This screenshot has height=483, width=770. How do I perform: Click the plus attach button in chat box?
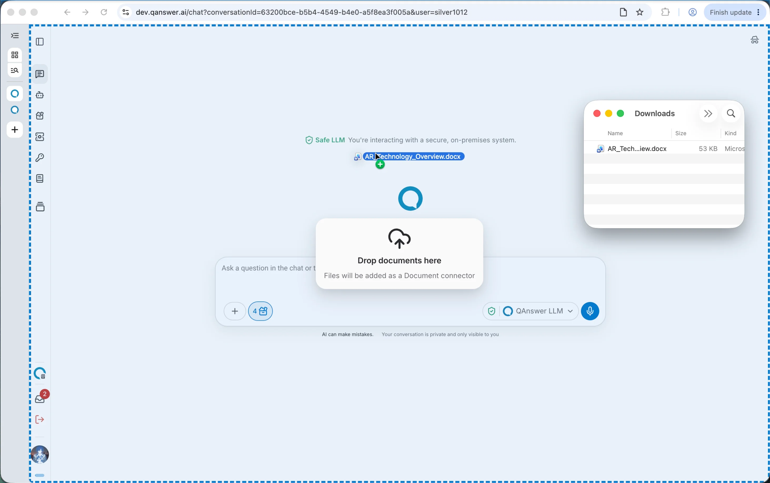click(x=235, y=311)
